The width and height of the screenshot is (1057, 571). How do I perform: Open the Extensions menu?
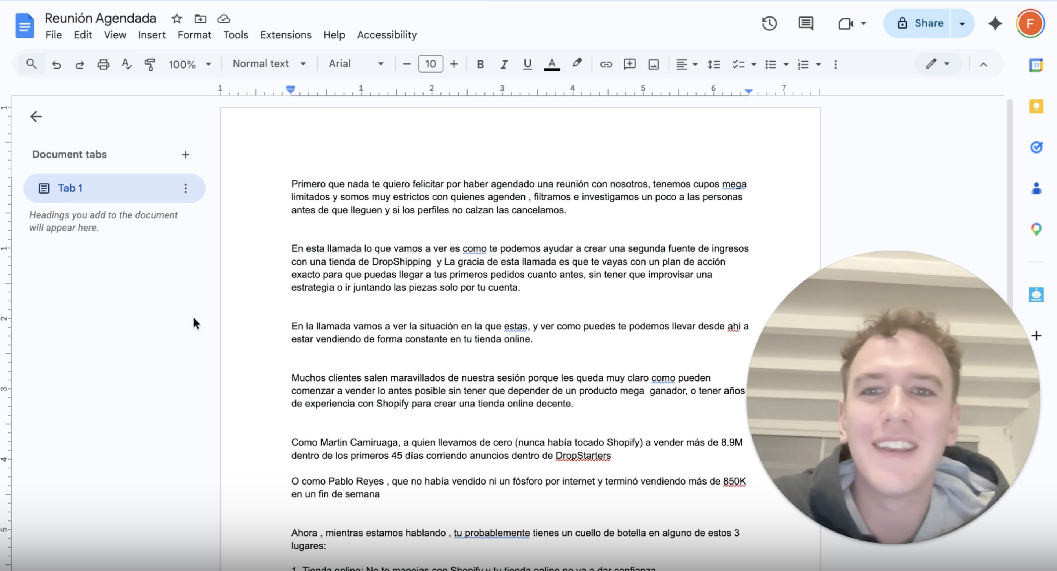(x=286, y=35)
